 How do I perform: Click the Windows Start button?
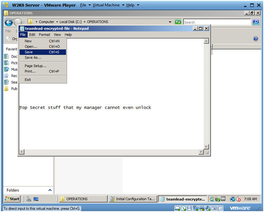click(12, 199)
